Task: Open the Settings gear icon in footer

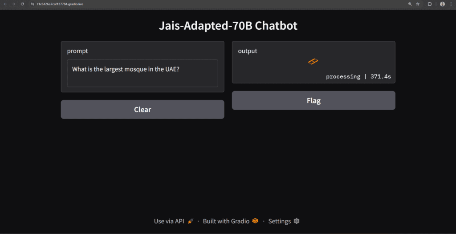Action: point(296,221)
